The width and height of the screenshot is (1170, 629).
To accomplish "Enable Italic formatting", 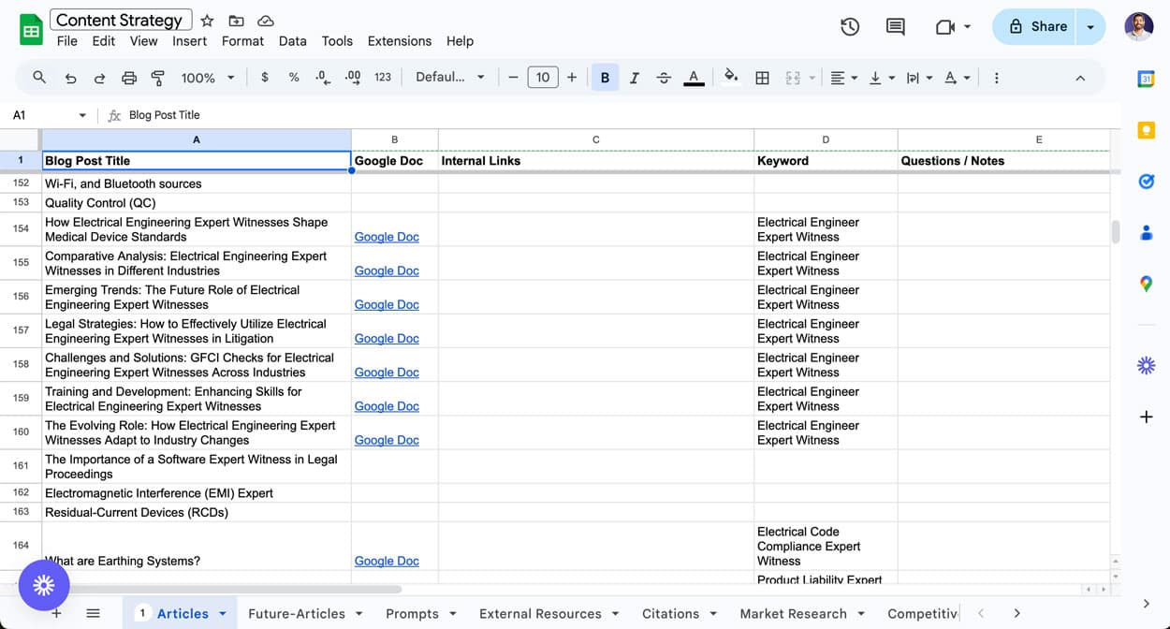I will click(635, 77).
